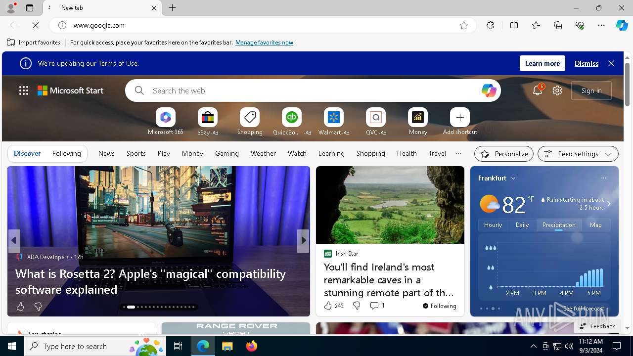Go to previous carousel story
This screenshot has width=633, height=356.
tap(14, 240)
